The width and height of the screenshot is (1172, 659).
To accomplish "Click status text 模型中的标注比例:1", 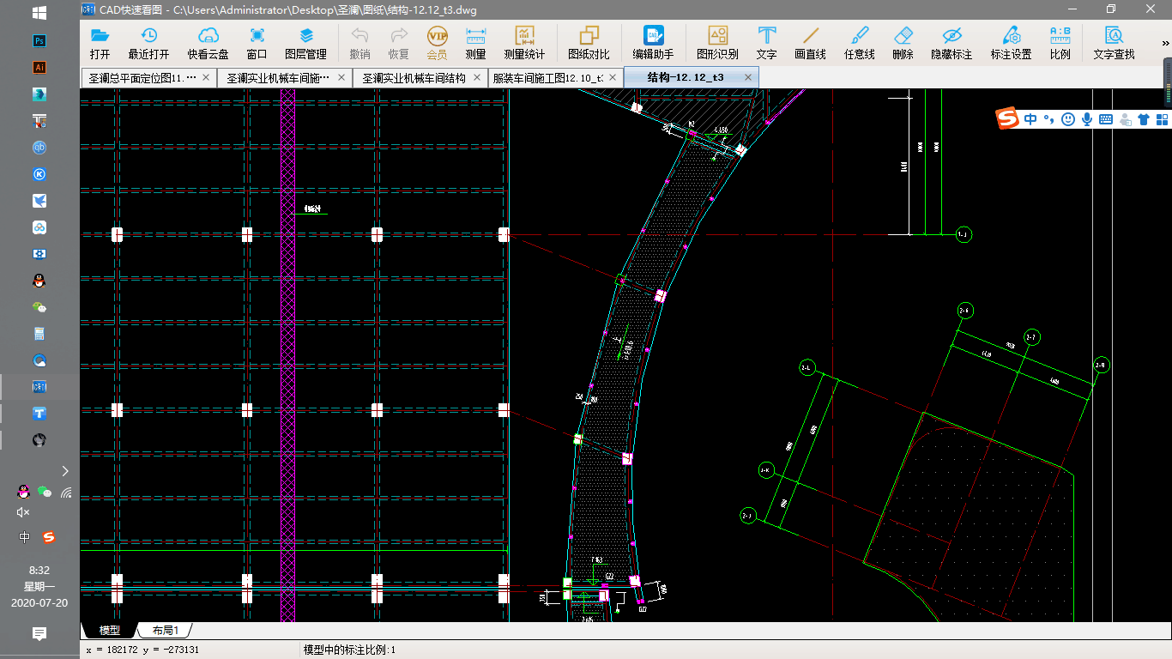I will (349, 650).
